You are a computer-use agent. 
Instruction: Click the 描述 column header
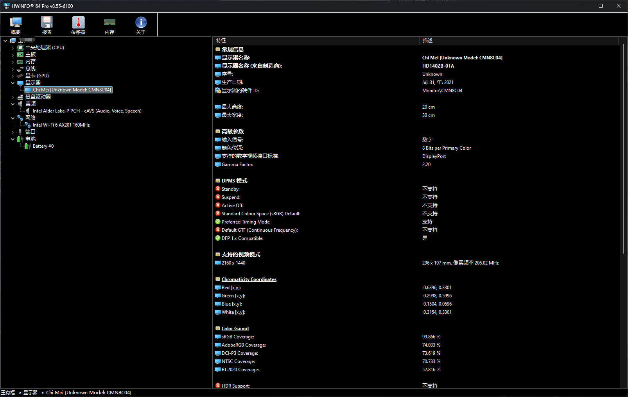(x=519, y=41)
